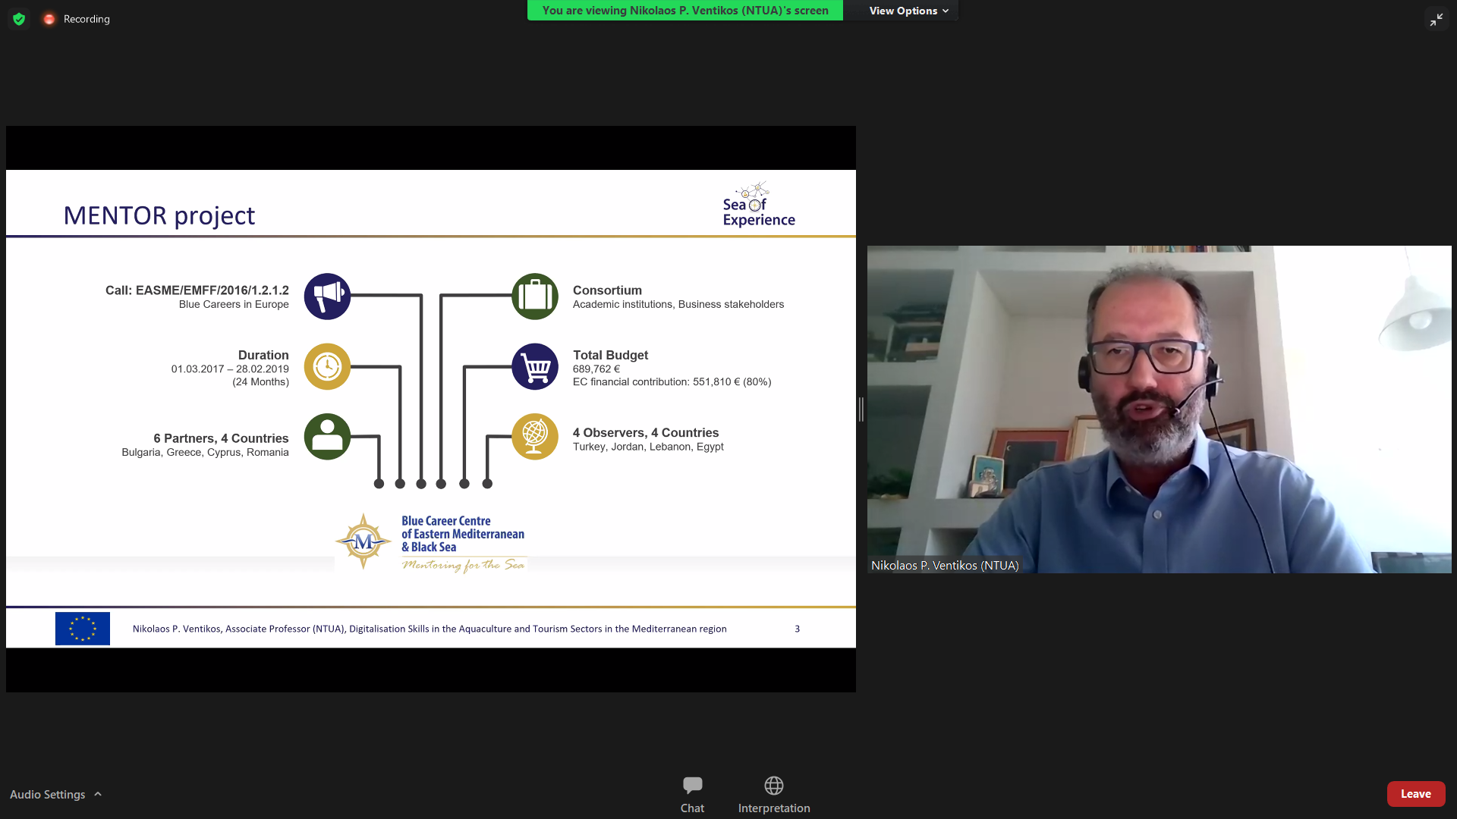This screenshot has height=819, width=1457.
Task: Click the Sea of Experience logo
Action: tap(759, 205)
